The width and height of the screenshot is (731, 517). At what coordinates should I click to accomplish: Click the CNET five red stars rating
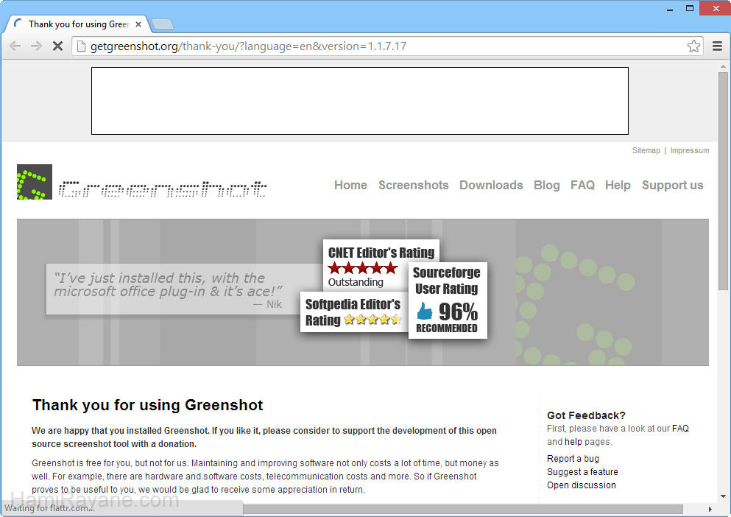click(363, 268)
